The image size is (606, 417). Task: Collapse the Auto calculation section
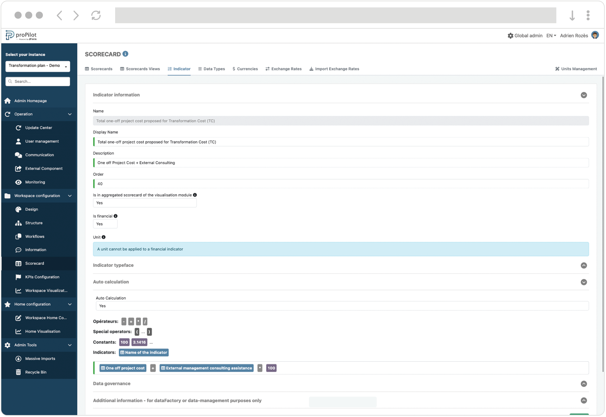583,282
